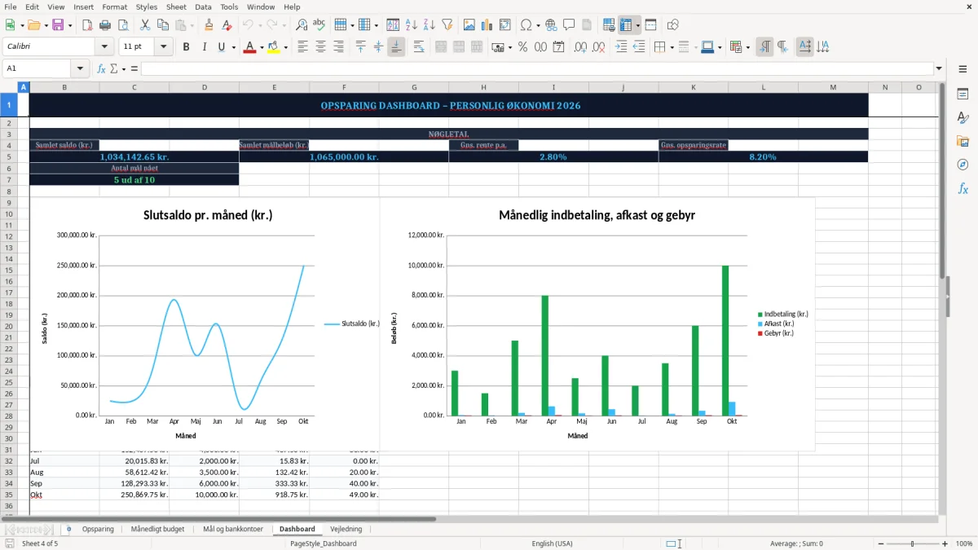Open the Font Size dropdown
This screenshot has height=550, width=978.
tap(164, 46)
